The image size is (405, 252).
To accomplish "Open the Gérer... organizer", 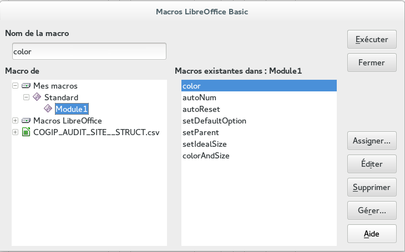I will pos(372,210).
